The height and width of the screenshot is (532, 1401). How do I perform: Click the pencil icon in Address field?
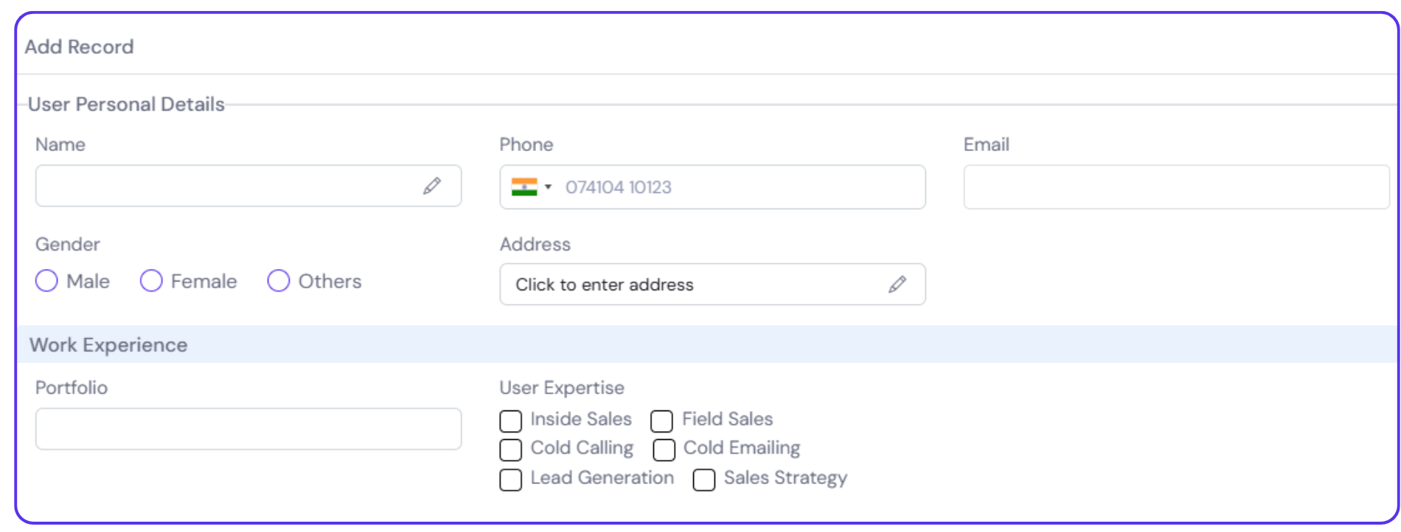coord(897,284)
